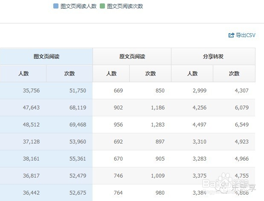
Task: Sort by 次数 under 分享转发
Action: pyautogui.click(x=234, y=73)
